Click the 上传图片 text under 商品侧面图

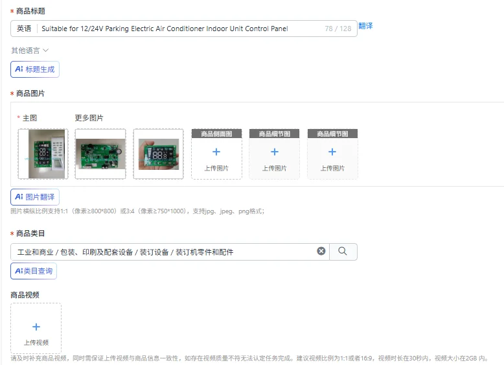[x=216, y=168]
